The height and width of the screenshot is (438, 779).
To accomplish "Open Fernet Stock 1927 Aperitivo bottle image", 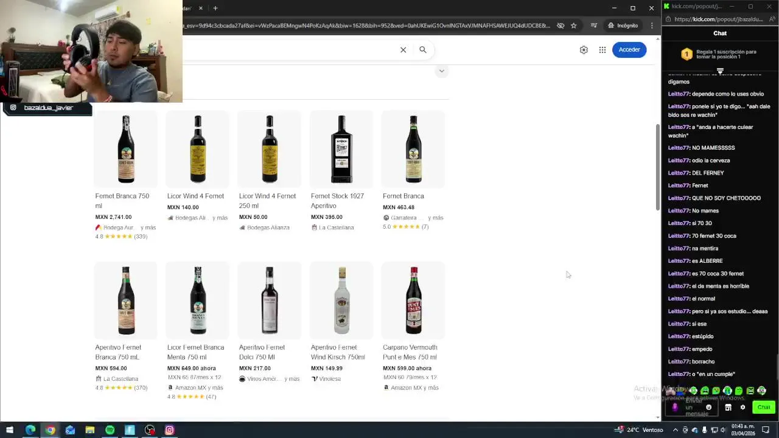I will 341,149.
